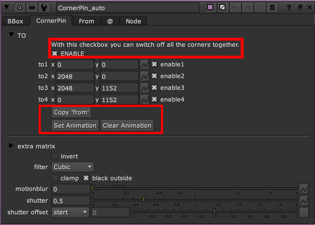Click the motionblur animation curve icon

click(x=304, y=189)
